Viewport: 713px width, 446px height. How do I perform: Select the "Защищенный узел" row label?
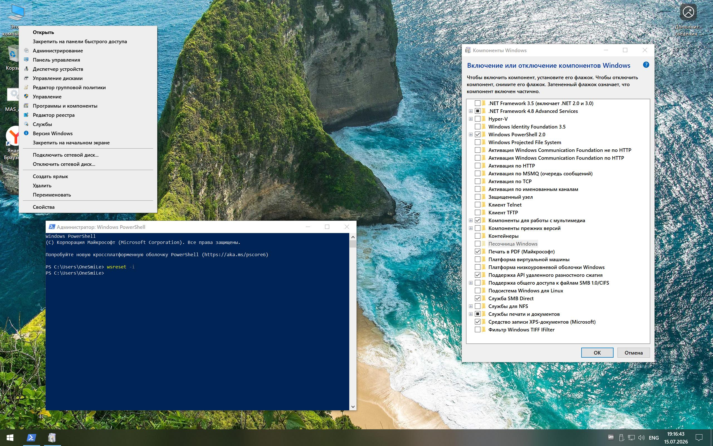pyautogui.click(x=510, y=197)
